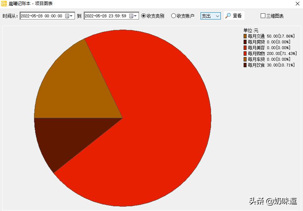Click the legend text 每月购物 200.00[71.43%]
Screen dimensions: 303x211
[272, 53]
